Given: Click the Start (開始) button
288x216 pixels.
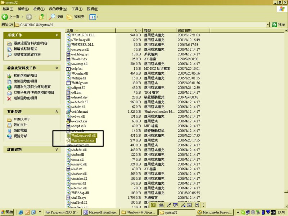Looking at the screenshot, I should pos(7,212).
